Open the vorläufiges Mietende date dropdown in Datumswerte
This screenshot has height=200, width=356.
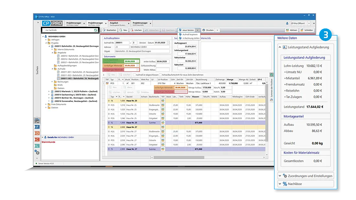138,65
